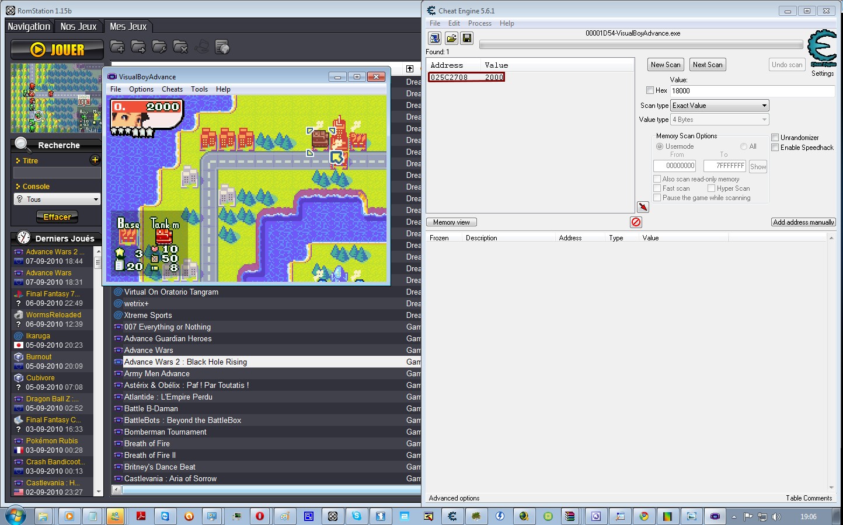This screenshot has height=525, width=843.
Task: Open Adobe Reader from the taskbar
Action: point(141,516)
